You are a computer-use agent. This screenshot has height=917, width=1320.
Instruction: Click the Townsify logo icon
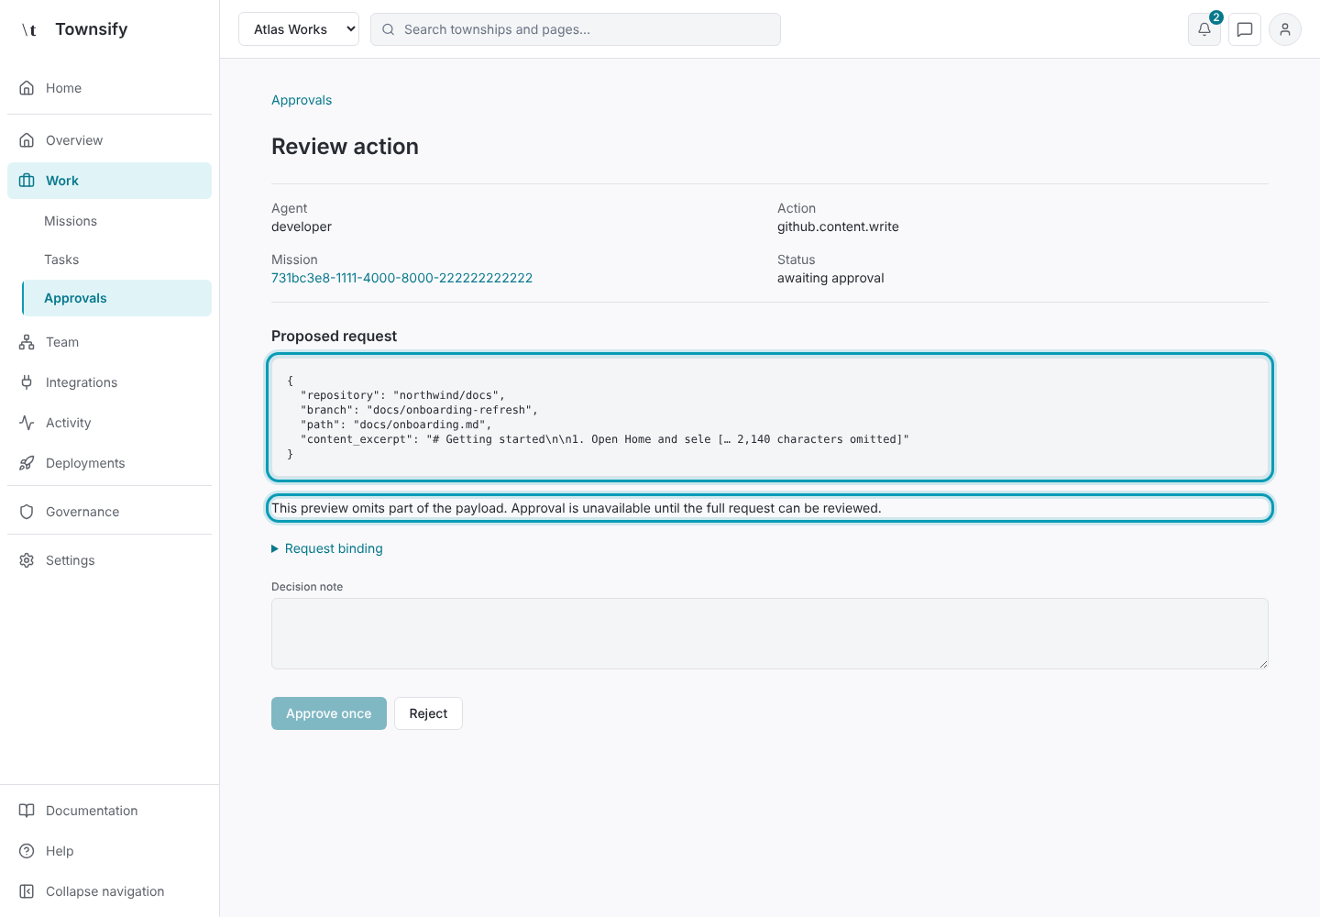pos(29,29)
